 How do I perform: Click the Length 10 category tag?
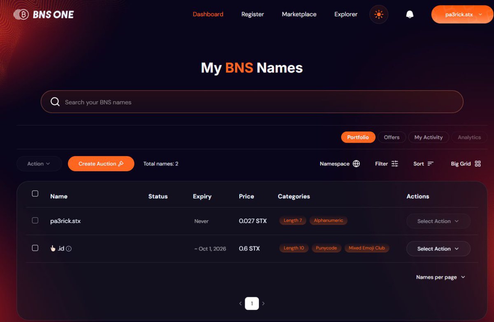click(x=294, y=248)
